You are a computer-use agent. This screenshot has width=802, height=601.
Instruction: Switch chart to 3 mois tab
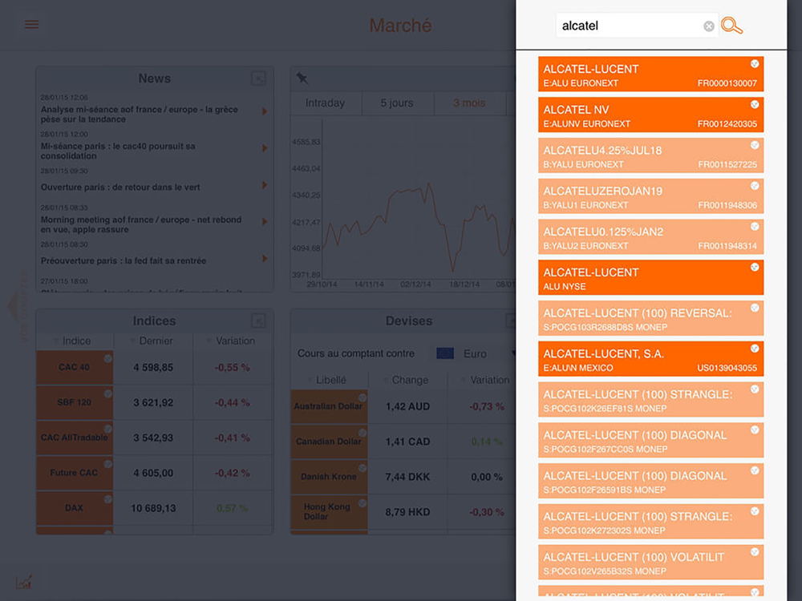[x=469, y=103]
